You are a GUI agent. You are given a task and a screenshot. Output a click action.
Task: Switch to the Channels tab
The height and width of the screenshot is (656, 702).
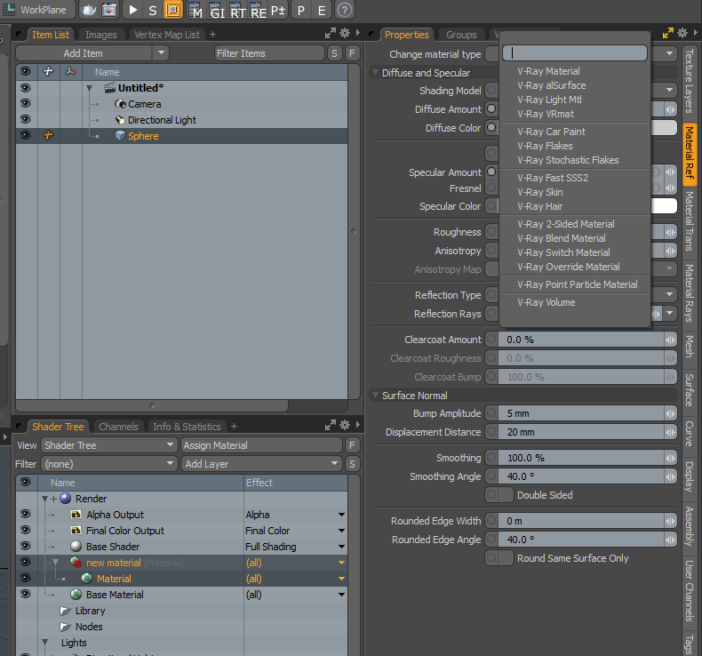click(118, 427)
